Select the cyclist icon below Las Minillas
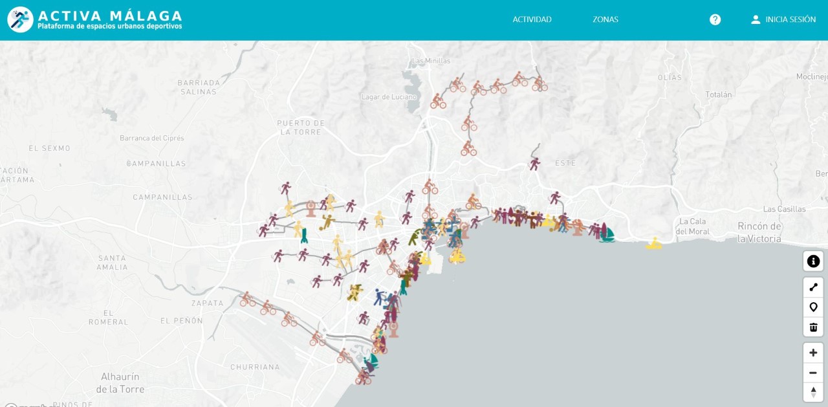 [x=457, y=85]
